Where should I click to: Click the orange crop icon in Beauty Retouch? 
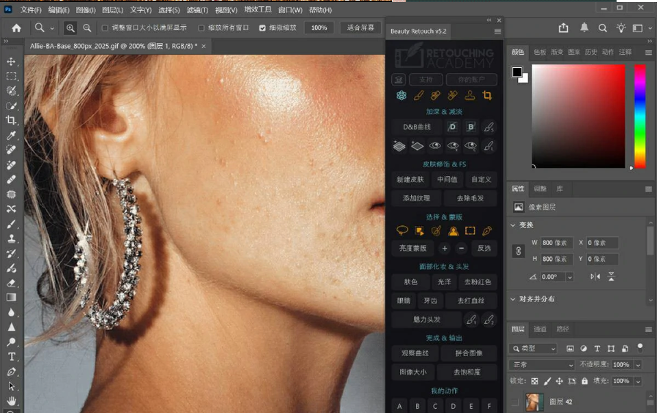point(488,96)
